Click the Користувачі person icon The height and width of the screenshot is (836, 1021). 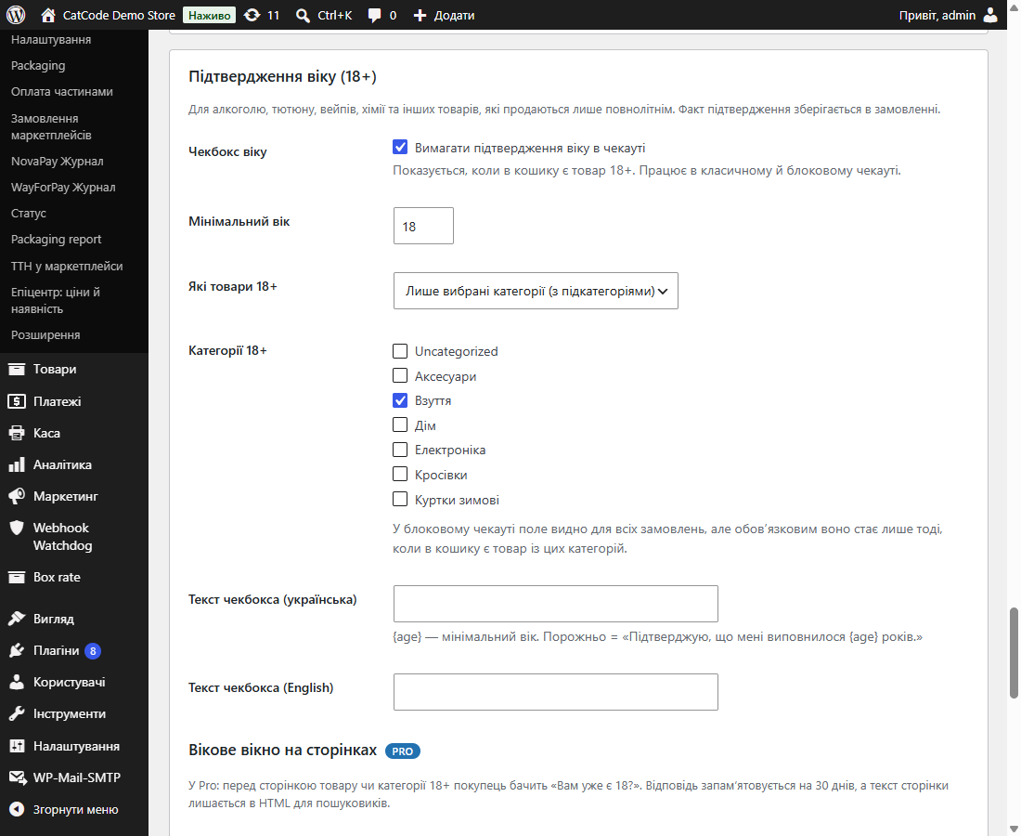point(17,682)
